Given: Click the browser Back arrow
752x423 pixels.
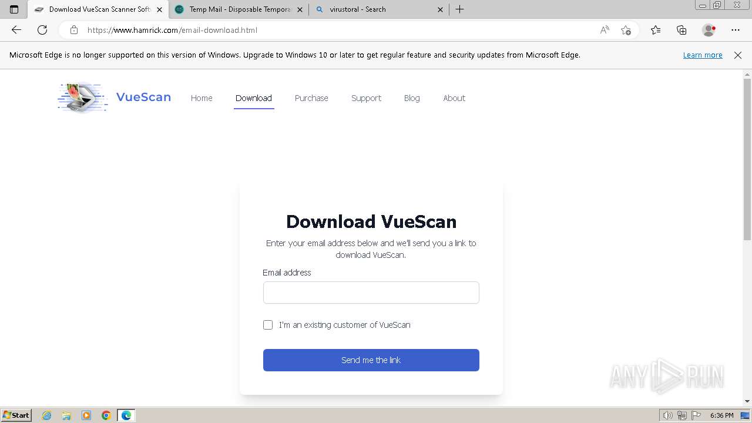Looking at the screenshot, I should [x=16, y=30].
